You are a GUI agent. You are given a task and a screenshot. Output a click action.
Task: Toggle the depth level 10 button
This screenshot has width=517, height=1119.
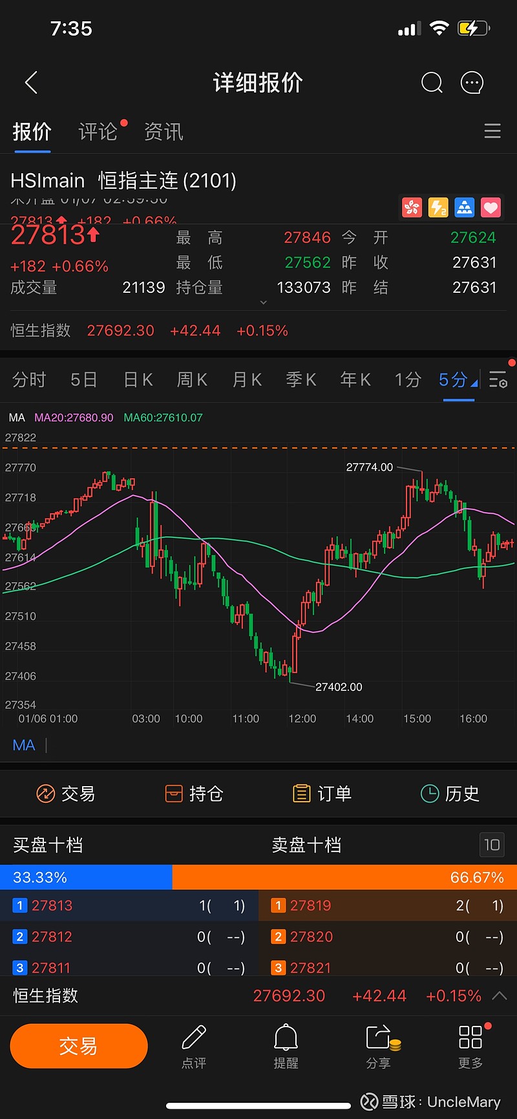[492, 844]
